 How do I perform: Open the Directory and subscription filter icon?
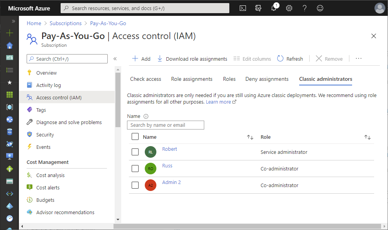258,8
